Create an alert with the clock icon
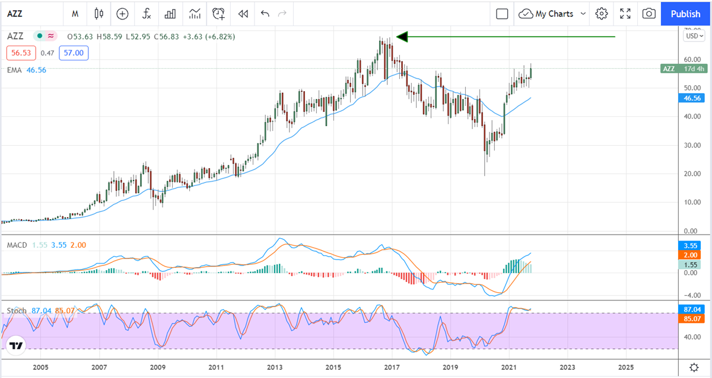 point(219,13)
